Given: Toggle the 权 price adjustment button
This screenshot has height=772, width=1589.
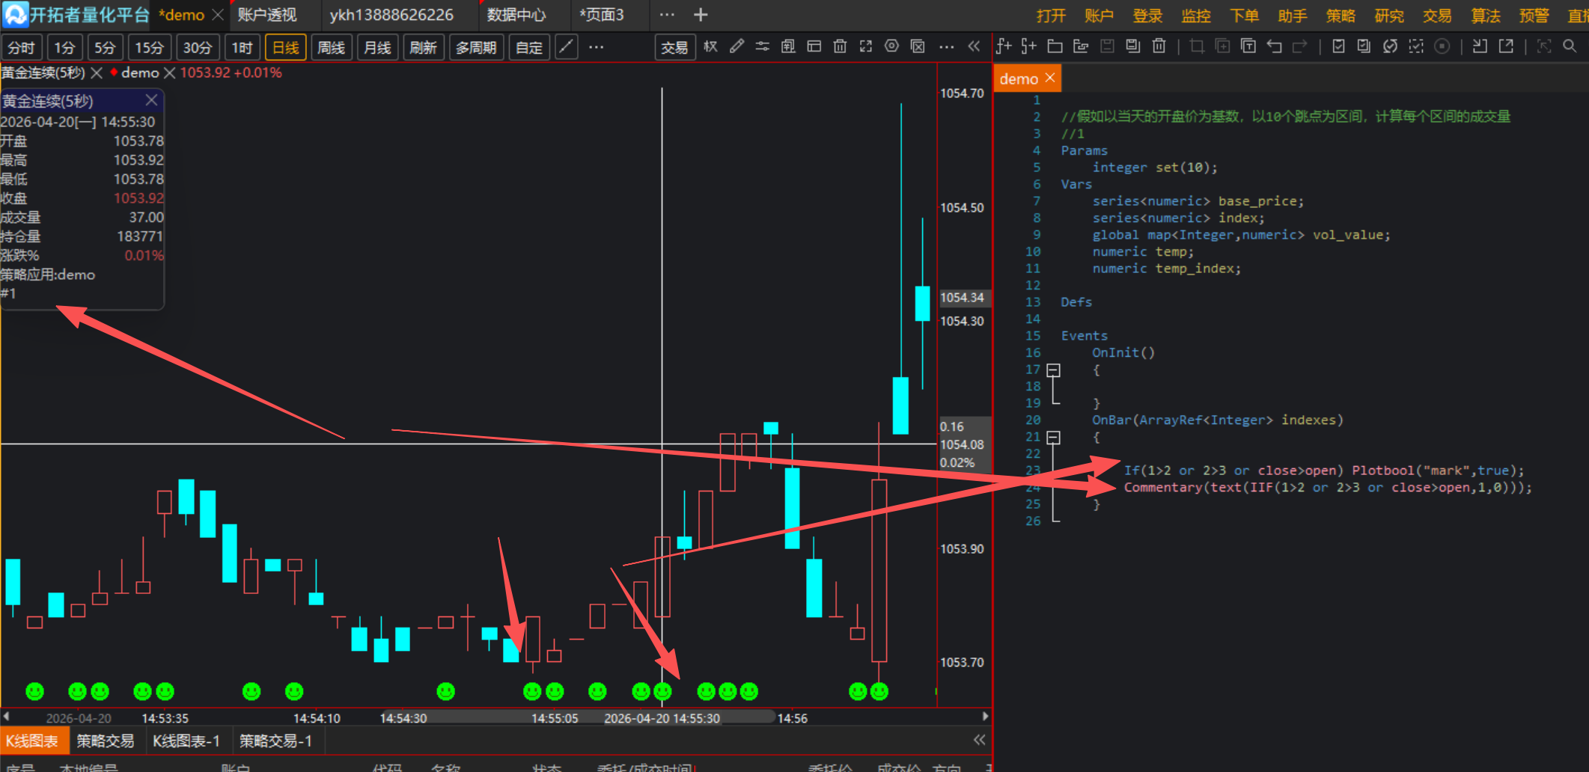Looking at the screenshot, I should pyautogui.click(x=710, y=46).
